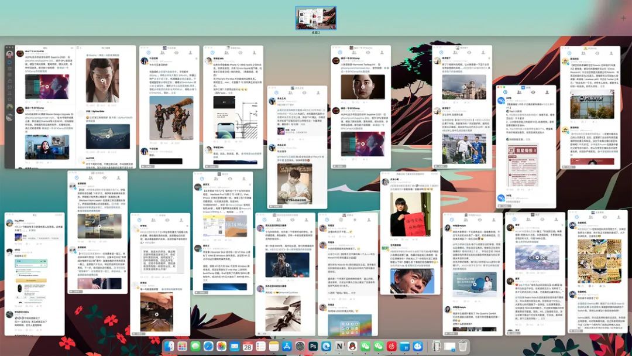
Task: Launch the App Store from Dock
Action: tap(287, 346)
